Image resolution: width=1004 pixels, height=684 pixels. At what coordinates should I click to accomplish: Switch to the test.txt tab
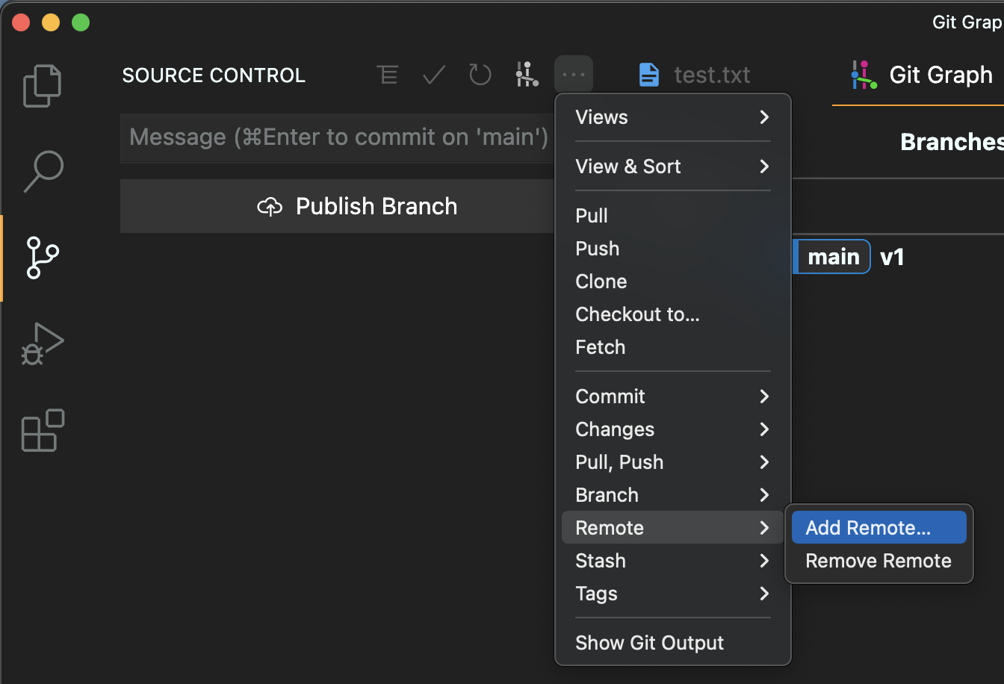[695, 75]
